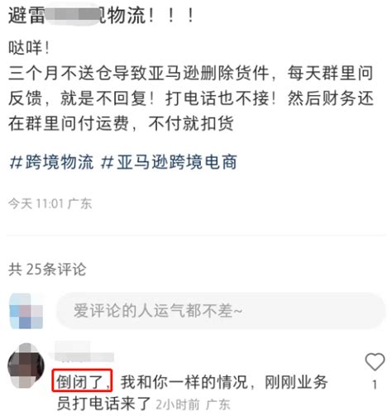392x416 pixels.
Task: Open the #亚马逊跨境电商 hashtag
Action: [169, 162]
